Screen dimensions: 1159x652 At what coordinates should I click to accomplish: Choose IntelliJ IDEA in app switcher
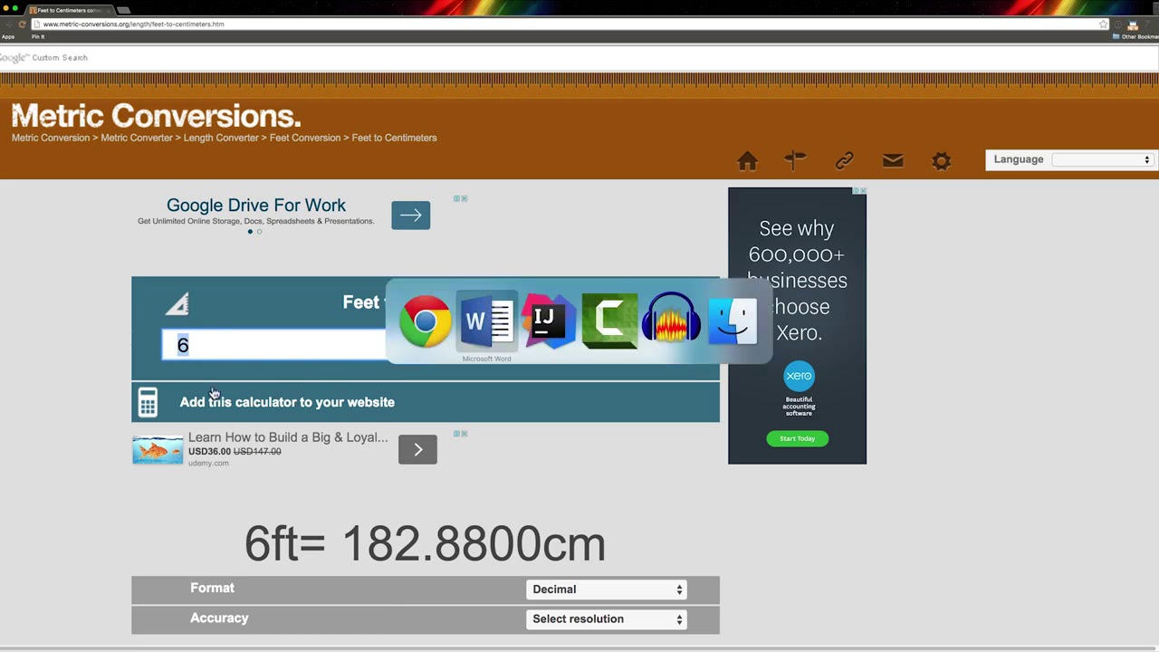tap(549, 321)
